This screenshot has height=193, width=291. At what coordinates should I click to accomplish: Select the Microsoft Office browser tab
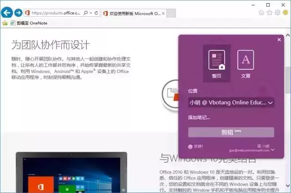[134, 14]
